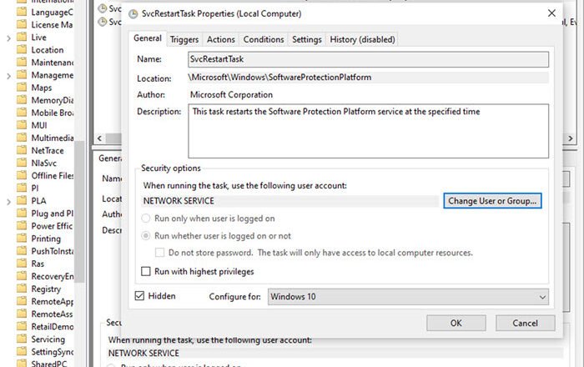584x367 pixels.
Task: Select the Registry folder in the tree
Action: click(48, 289)
